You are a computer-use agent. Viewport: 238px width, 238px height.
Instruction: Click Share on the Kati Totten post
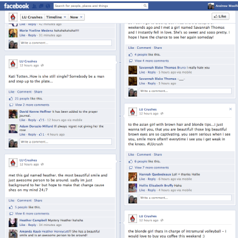pyautogui.click(x=38, y=92)
